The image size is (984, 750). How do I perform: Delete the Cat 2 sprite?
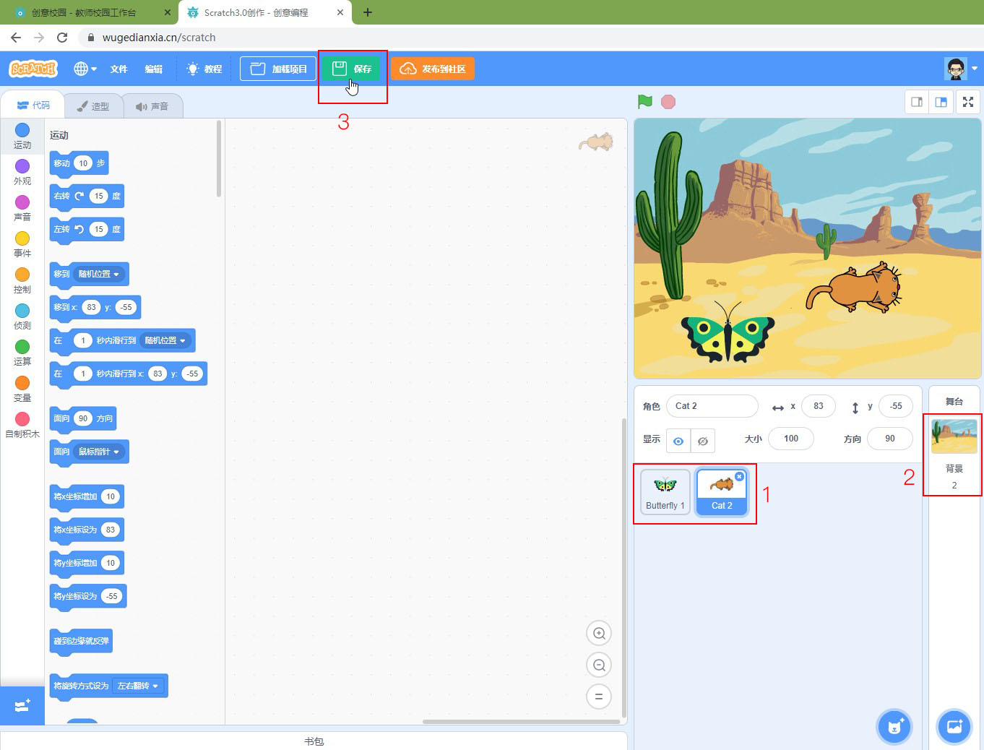pyautogui.click(x=739, y=476)
